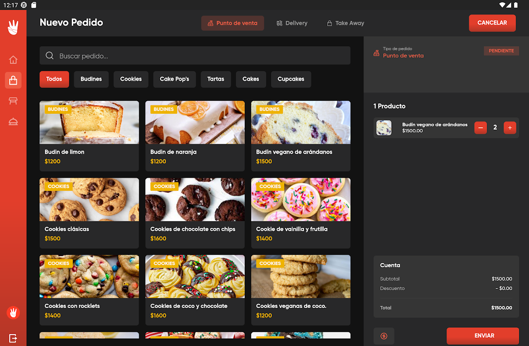Add Cookies de chocolate con chips
The image size is (529, 346).
[x=195, y=213]
